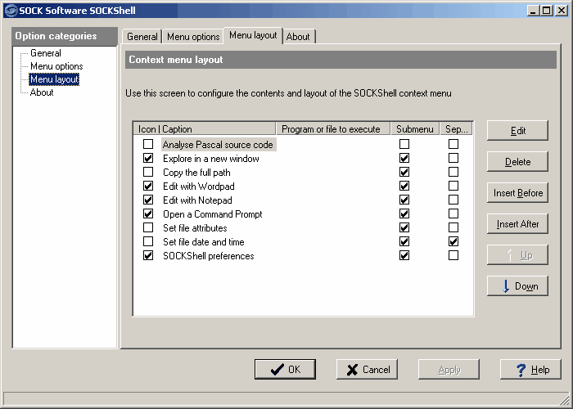
Task: Switch to the About tab
Action: (298, 37)
